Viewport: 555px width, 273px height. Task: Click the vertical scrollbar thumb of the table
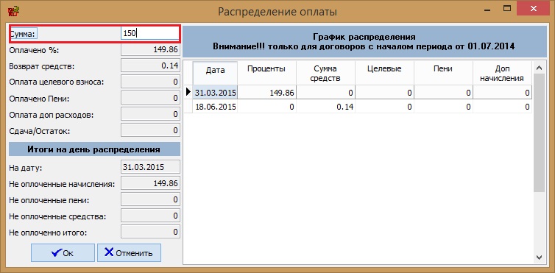[x=539, y=133]
